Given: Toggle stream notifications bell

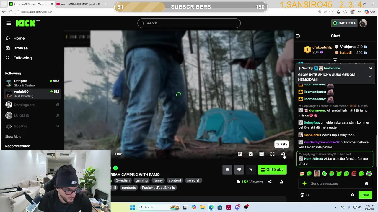Looking at the screenshot, I should click(227, 170).
